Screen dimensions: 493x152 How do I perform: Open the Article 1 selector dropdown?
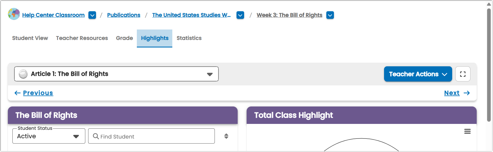pyautogui.click(x=116, y=74)
